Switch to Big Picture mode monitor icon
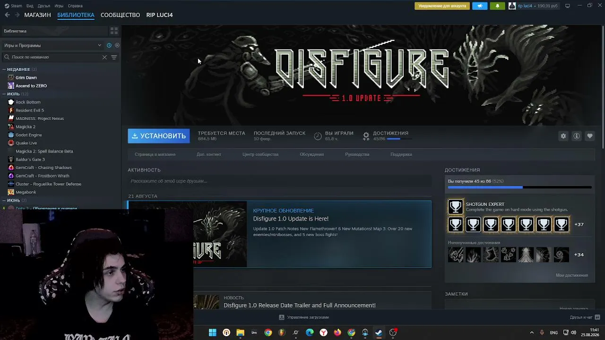The width and height of the screenshot is (605, 340). click(568, 6)
